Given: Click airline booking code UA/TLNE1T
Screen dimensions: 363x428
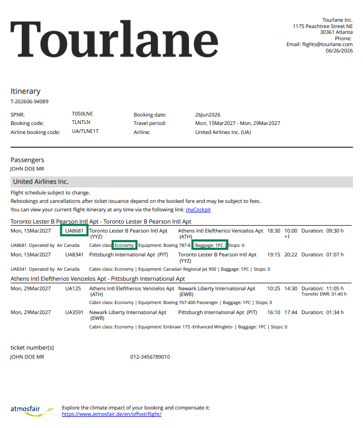Looking at the screenshot, I should 85,131.
